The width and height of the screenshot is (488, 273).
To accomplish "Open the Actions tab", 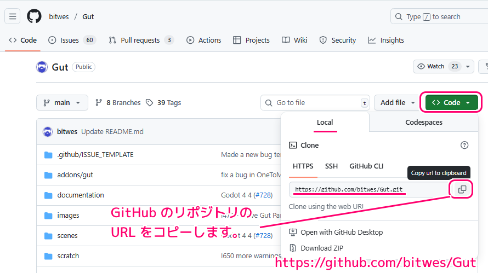I will point(203,40).
